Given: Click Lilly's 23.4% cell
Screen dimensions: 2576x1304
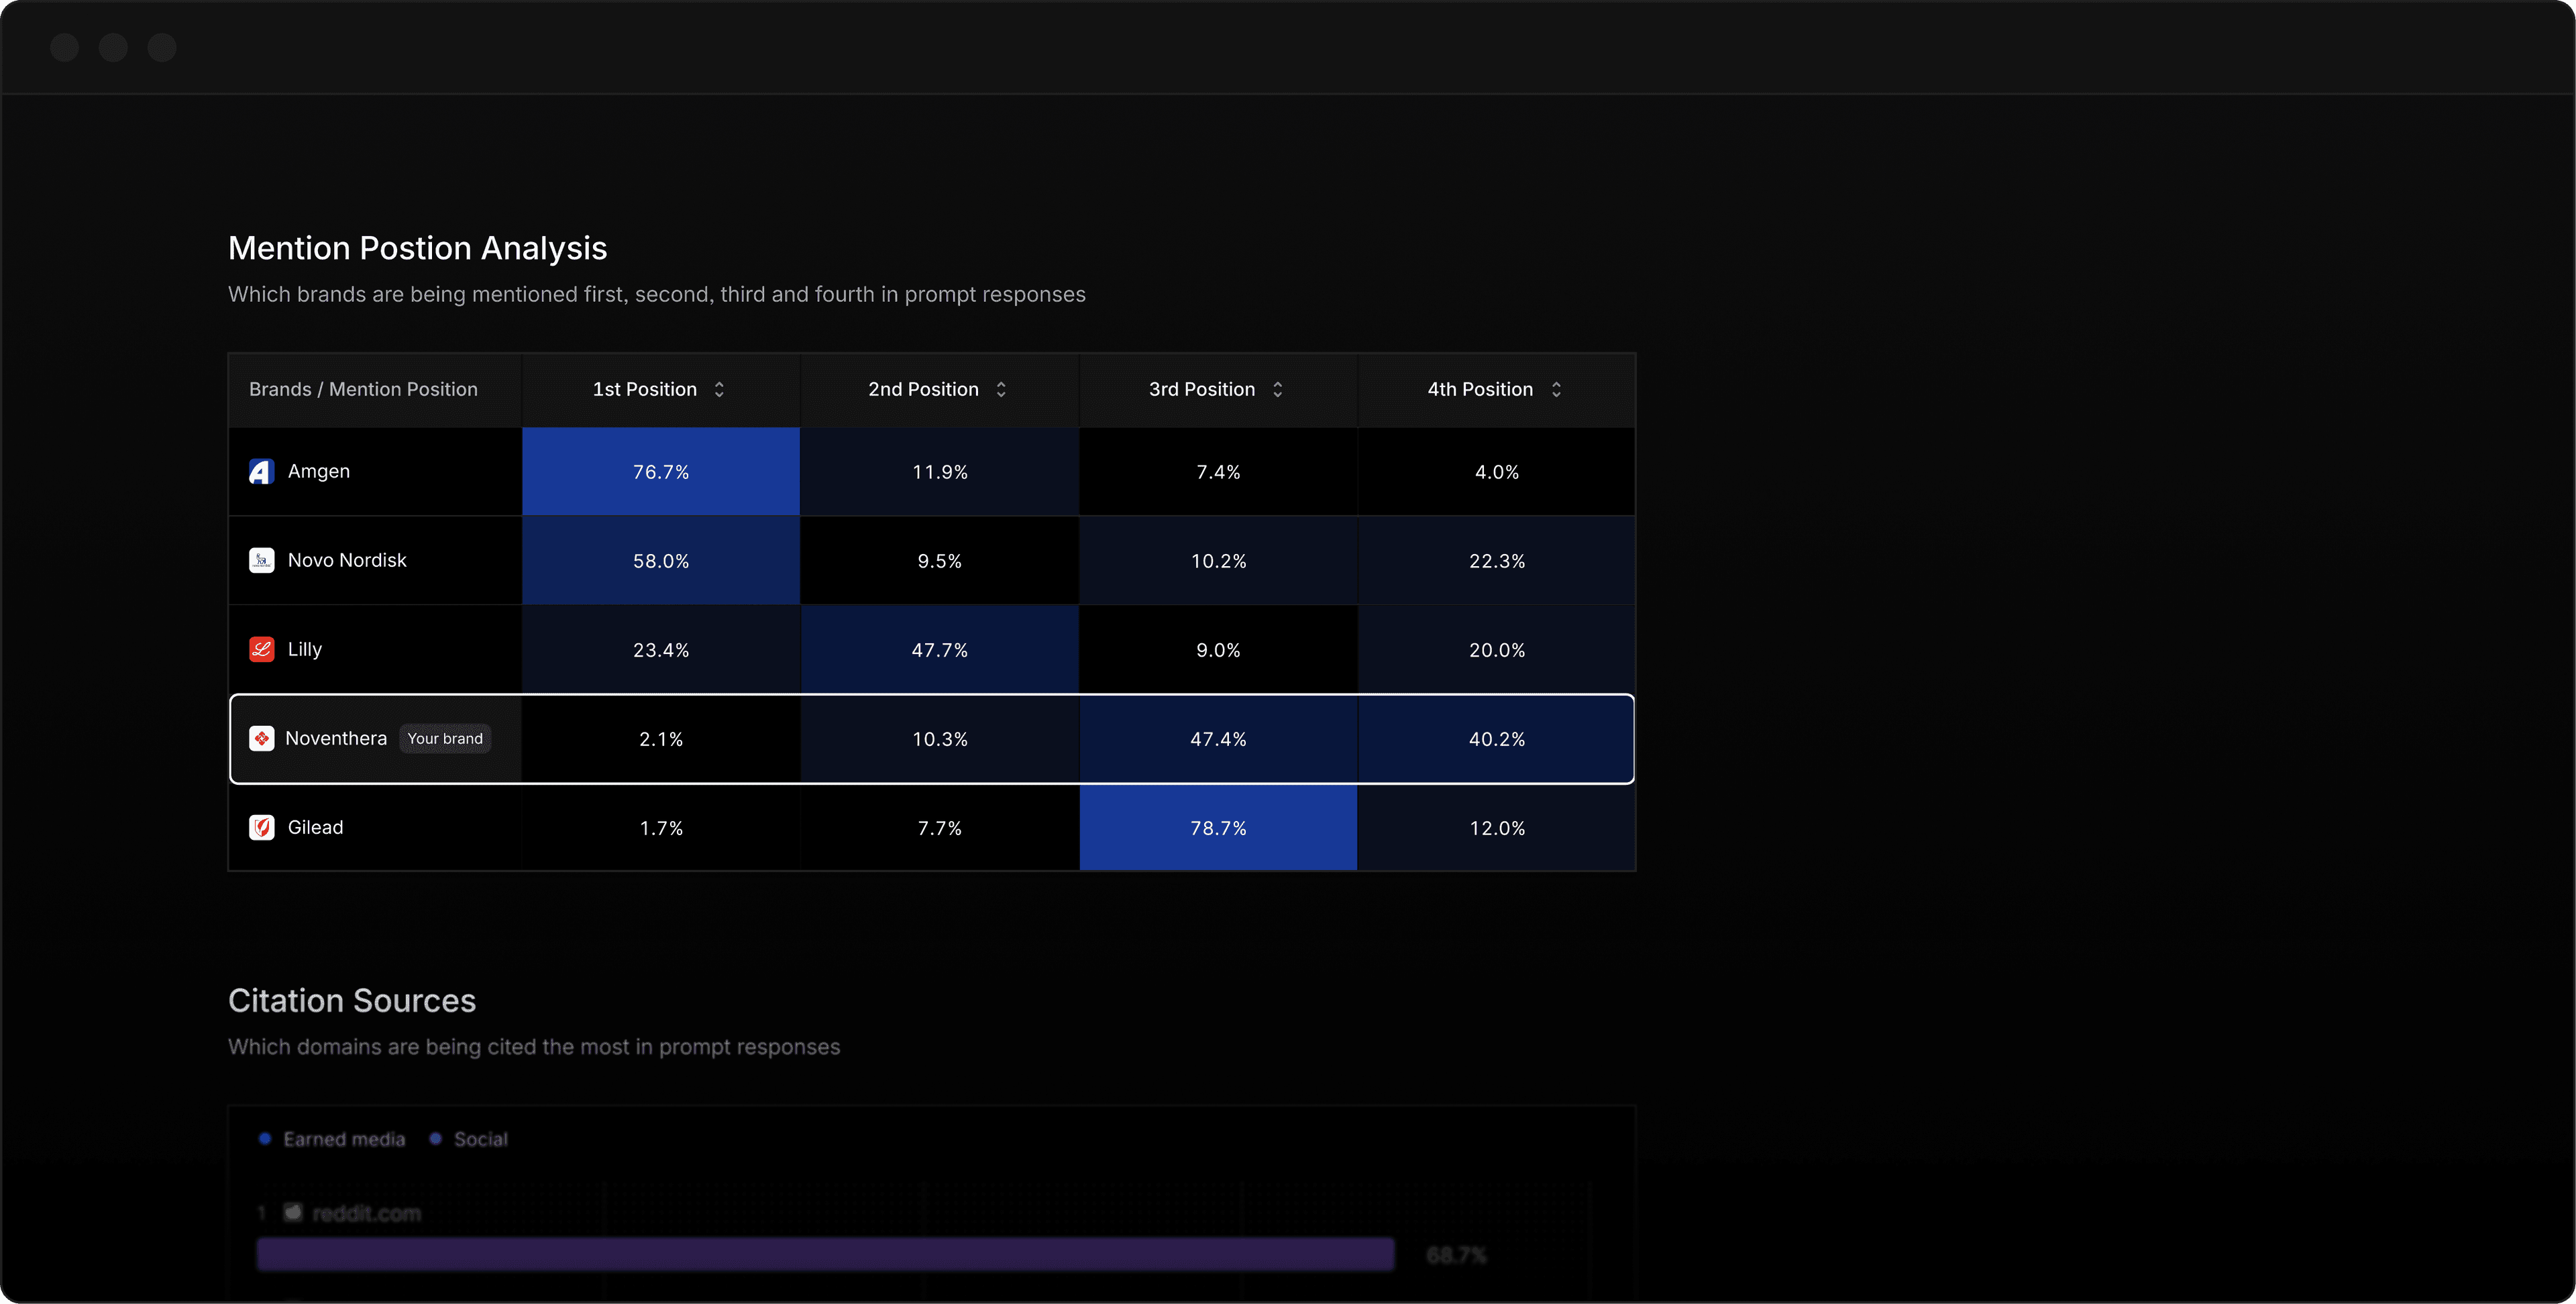Looking at the screenshot, I should tap(661, 650).
